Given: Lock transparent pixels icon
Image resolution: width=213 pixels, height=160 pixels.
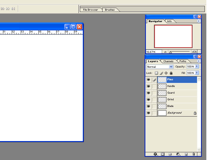Looking at the screenshot, I should 156,73.
